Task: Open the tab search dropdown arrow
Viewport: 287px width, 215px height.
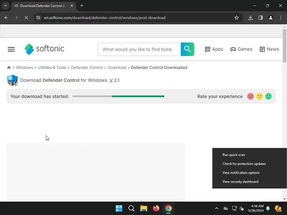Action: pyautogui.click(x=6, y=6)
